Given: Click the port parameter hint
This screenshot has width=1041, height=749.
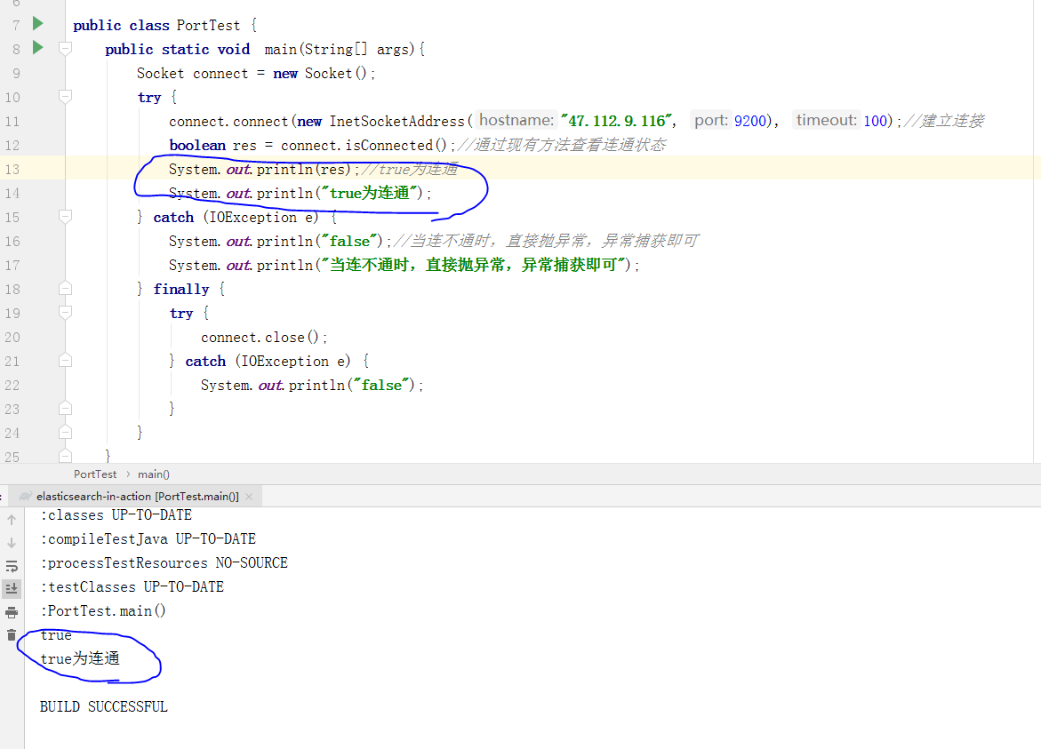Looking at the screenshot, I should (x=711, y=120).
